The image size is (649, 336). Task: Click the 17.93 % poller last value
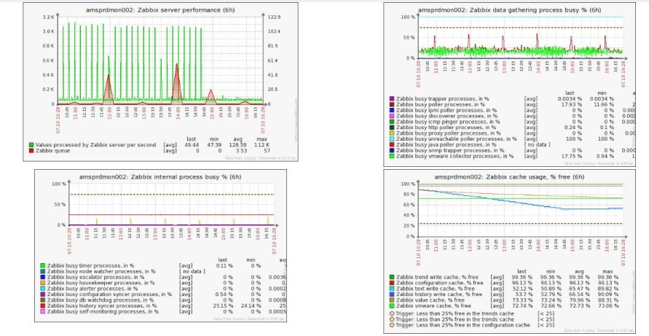click(572, 105)
